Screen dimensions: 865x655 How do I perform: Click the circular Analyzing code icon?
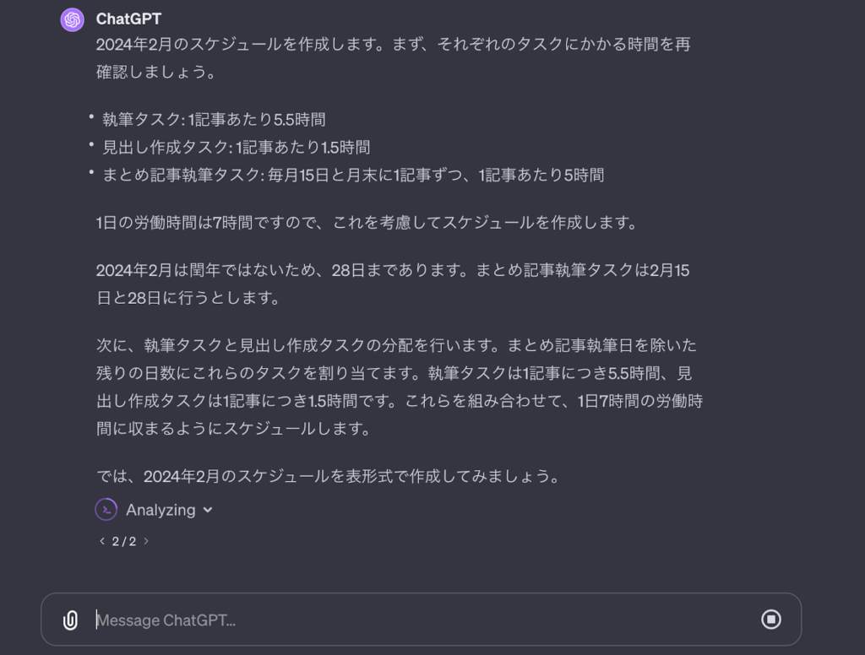[106, 510]
